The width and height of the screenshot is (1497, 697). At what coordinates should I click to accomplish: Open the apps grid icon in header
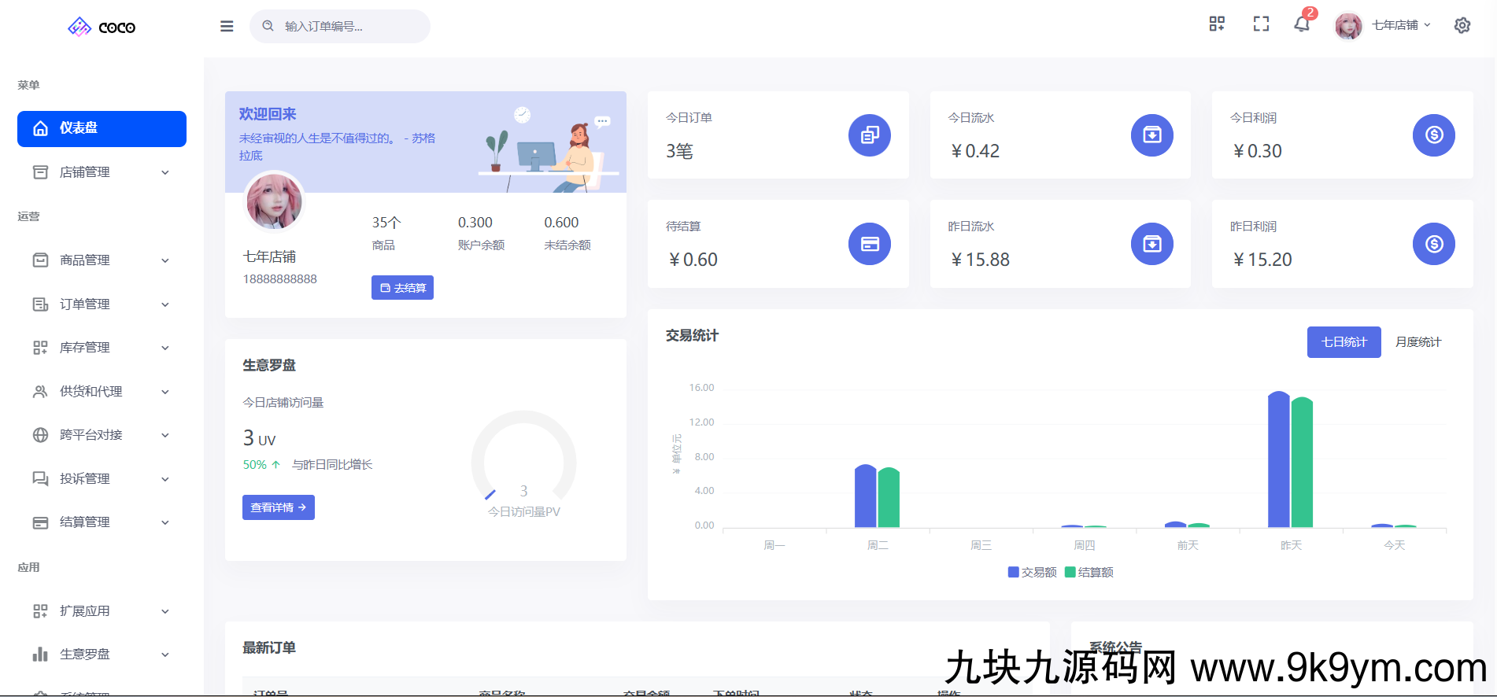point(1217,24)
